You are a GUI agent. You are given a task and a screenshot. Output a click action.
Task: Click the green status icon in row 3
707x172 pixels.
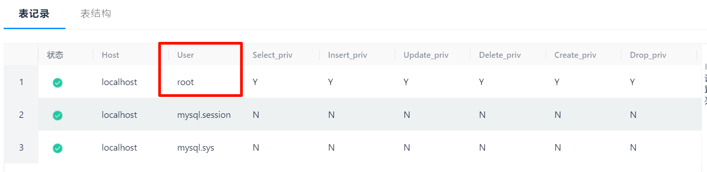58,148
